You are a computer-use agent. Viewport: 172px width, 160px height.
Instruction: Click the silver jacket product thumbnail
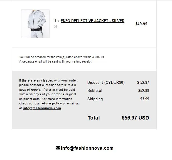point(35,24)
